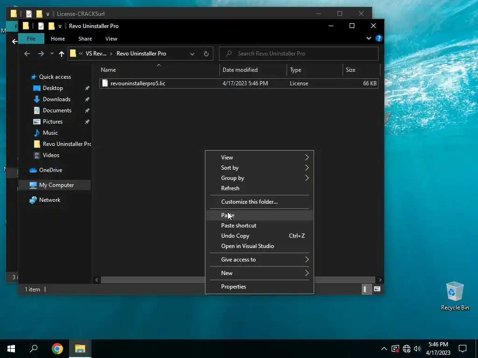Expand the Sort by submenu
The width and height of the screenshot is (478, 358).
[260, 168]
